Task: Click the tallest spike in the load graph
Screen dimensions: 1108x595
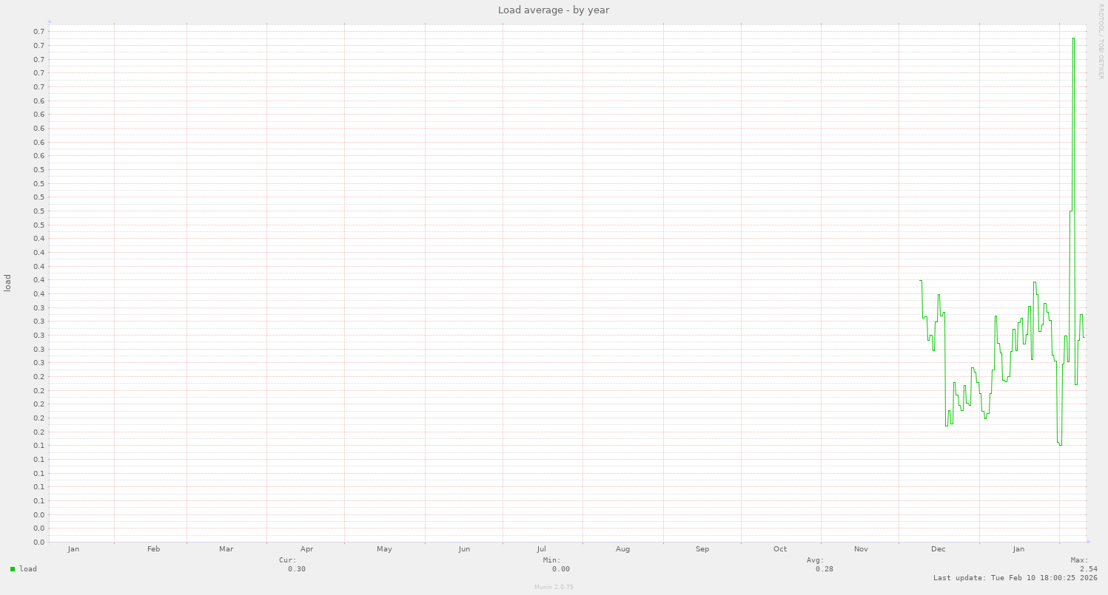Action: pyautogui.click(x=1073, y=39)
